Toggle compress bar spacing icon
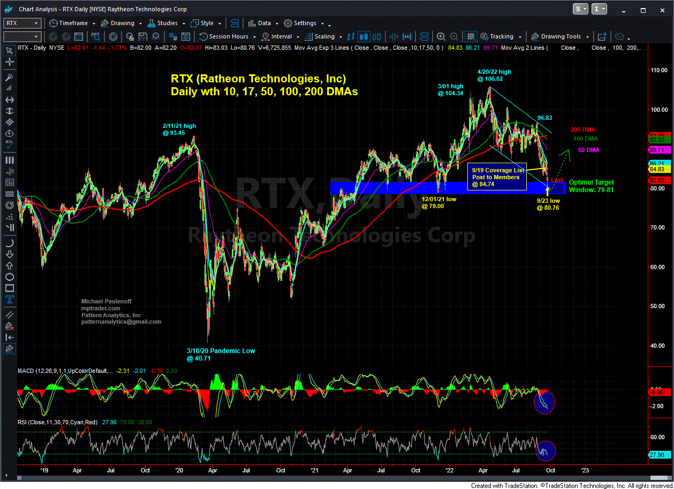674x489 pixels. [394, 36]
